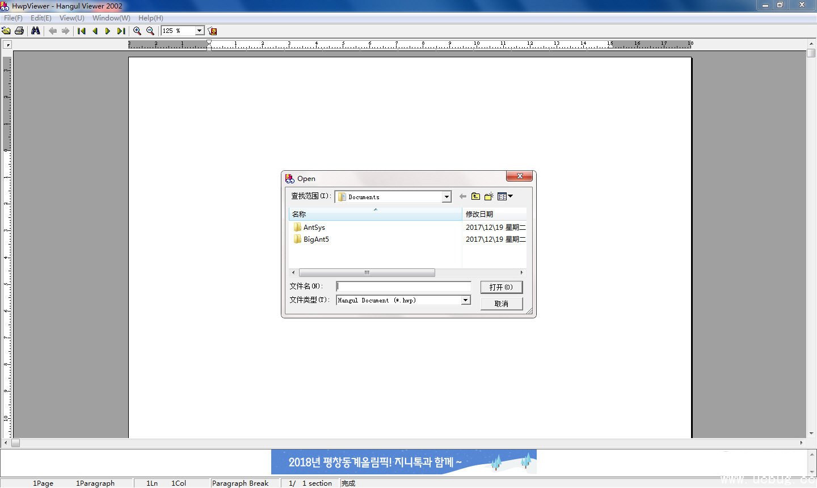
Task: Click the Zoom Out magnifier icon
Action: (150, 31)
